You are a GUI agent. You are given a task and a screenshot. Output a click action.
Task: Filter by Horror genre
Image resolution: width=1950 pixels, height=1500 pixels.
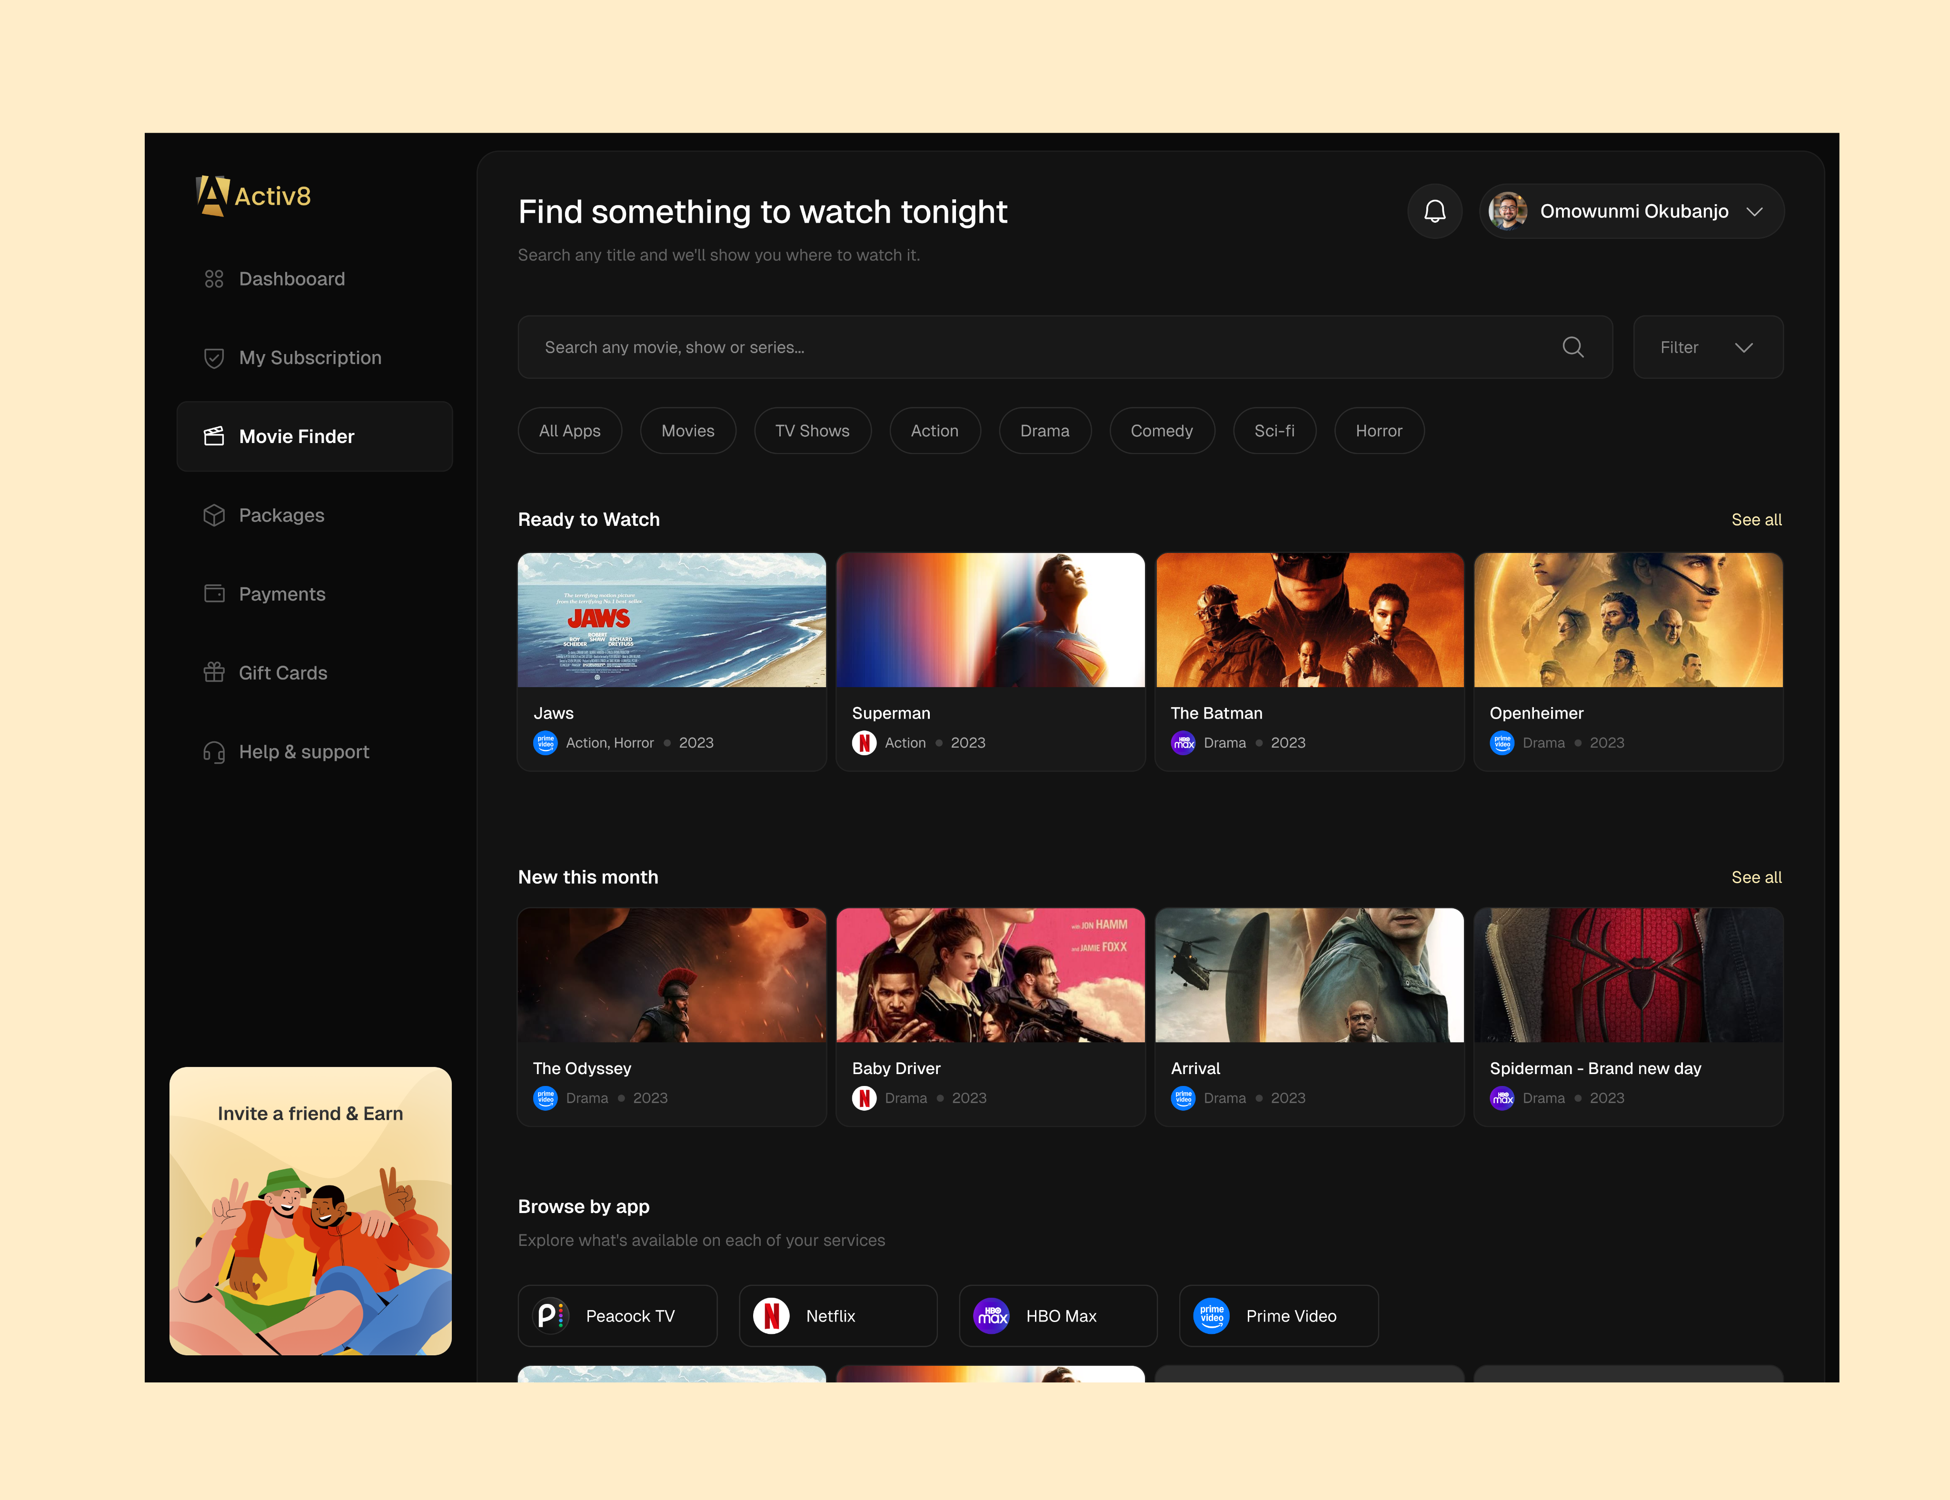pos(1379,431)
